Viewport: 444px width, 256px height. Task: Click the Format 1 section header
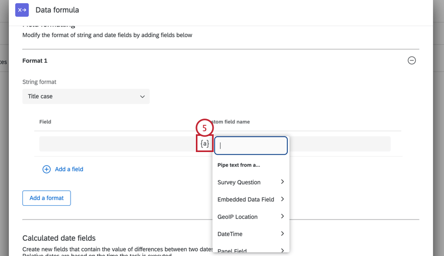click(x=35, y=61)
